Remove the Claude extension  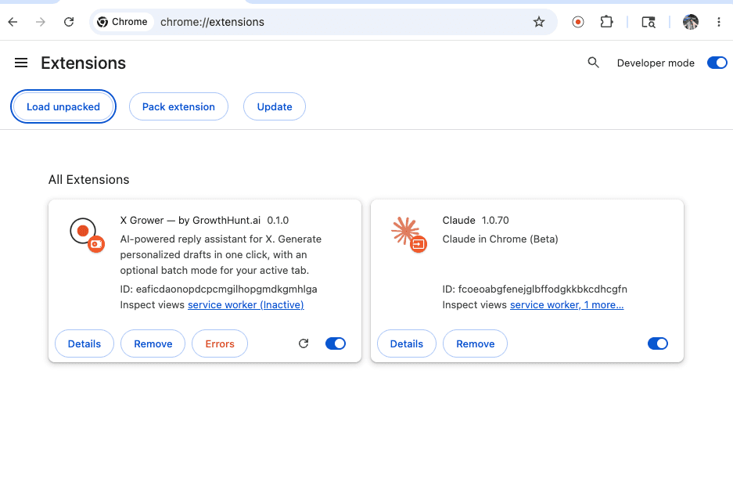(475, 343)
